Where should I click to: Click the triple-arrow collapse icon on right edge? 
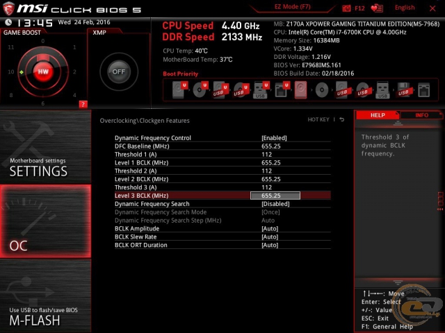tap(440, 210)
